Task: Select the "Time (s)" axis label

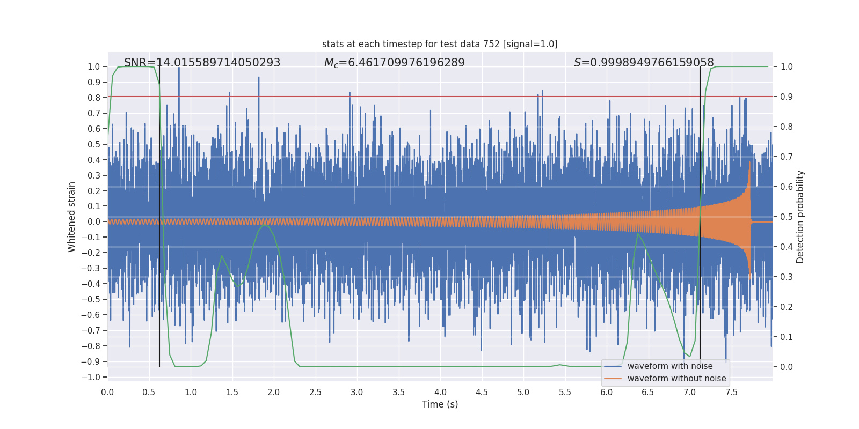Action: coord(440,404)
